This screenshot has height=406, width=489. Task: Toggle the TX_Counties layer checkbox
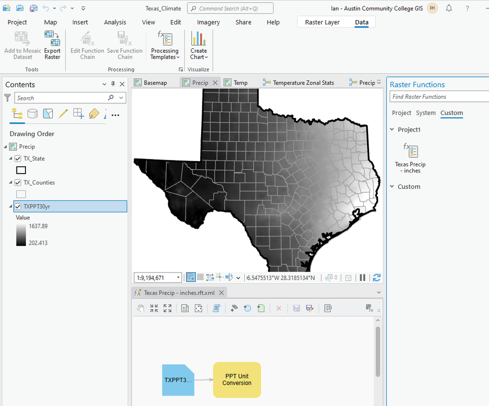18,182
